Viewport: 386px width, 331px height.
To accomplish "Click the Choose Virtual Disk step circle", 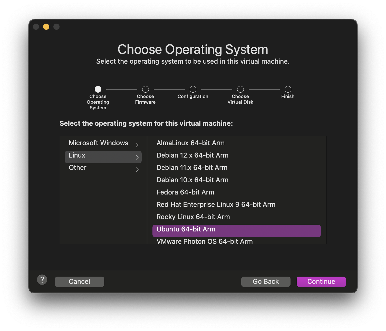I will tap(240, 89).
